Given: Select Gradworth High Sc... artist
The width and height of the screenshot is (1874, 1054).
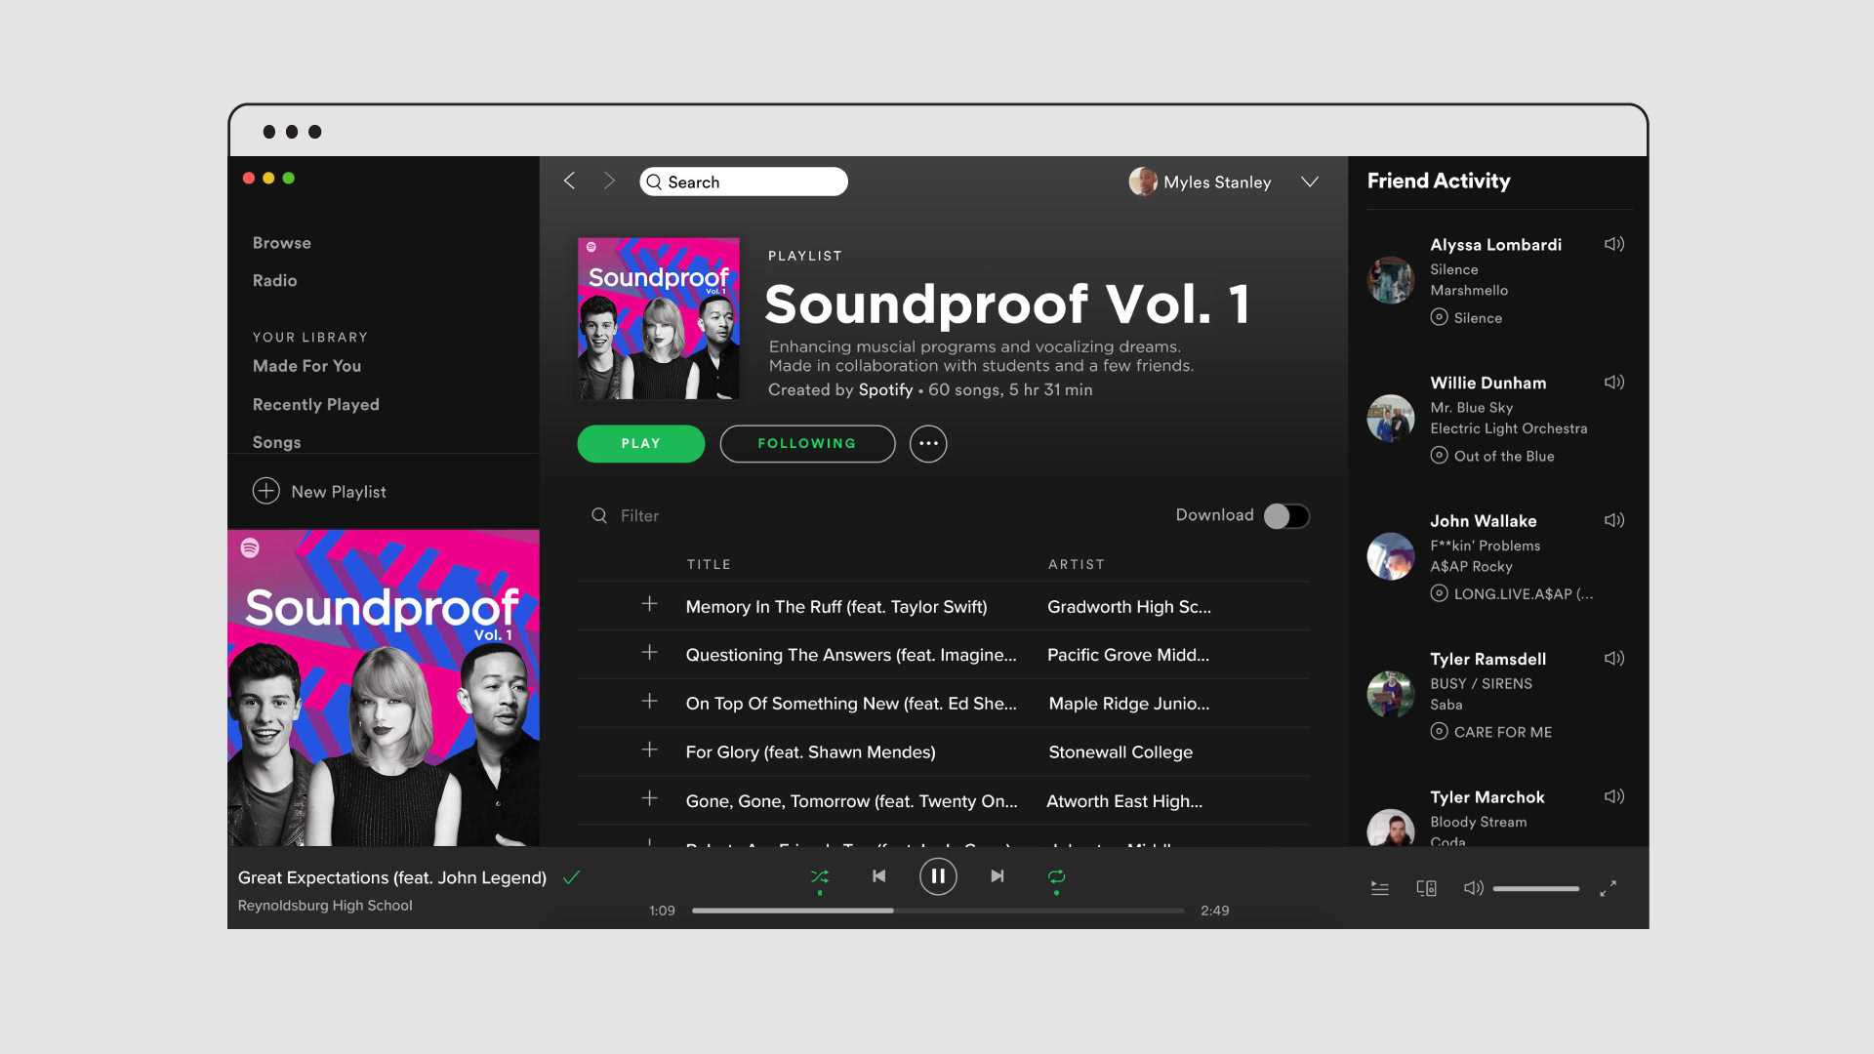Looking at the screenshot, I should click(1129, 607).
